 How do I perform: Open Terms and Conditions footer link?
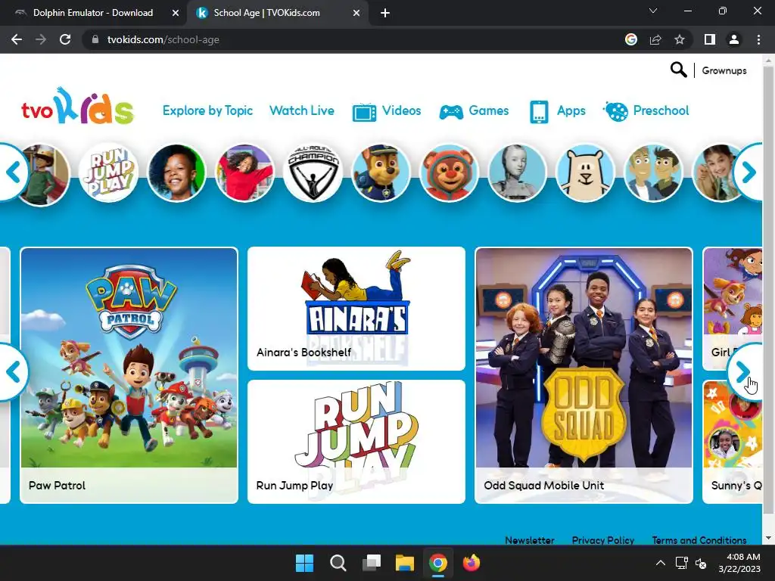tap(699, 540)
